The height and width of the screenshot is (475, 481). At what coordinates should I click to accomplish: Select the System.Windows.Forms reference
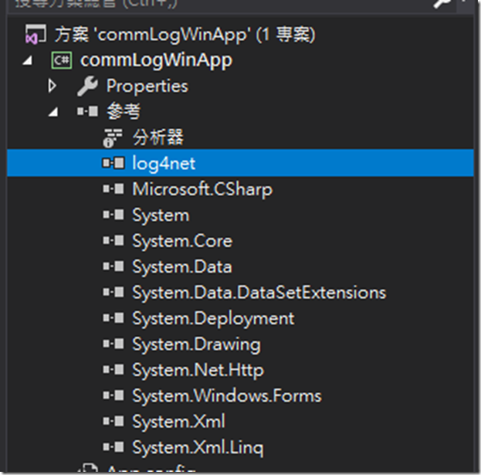227,396
